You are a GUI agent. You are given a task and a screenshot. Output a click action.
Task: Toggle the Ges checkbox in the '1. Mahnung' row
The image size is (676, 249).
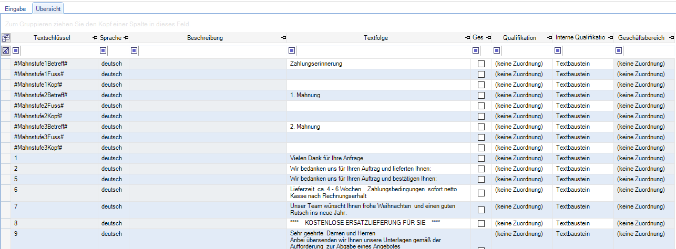point(481,95)
